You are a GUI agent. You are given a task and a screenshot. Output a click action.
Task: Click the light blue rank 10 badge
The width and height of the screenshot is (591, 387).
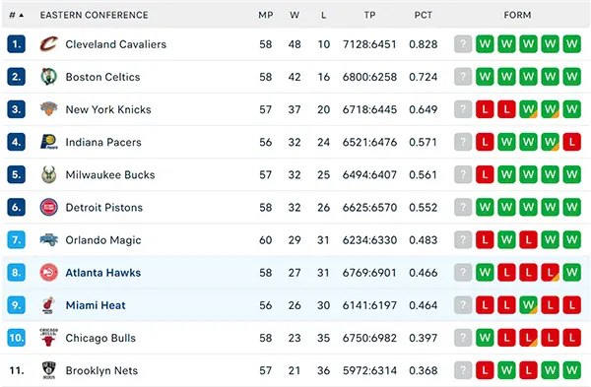(x=16, y=337)
